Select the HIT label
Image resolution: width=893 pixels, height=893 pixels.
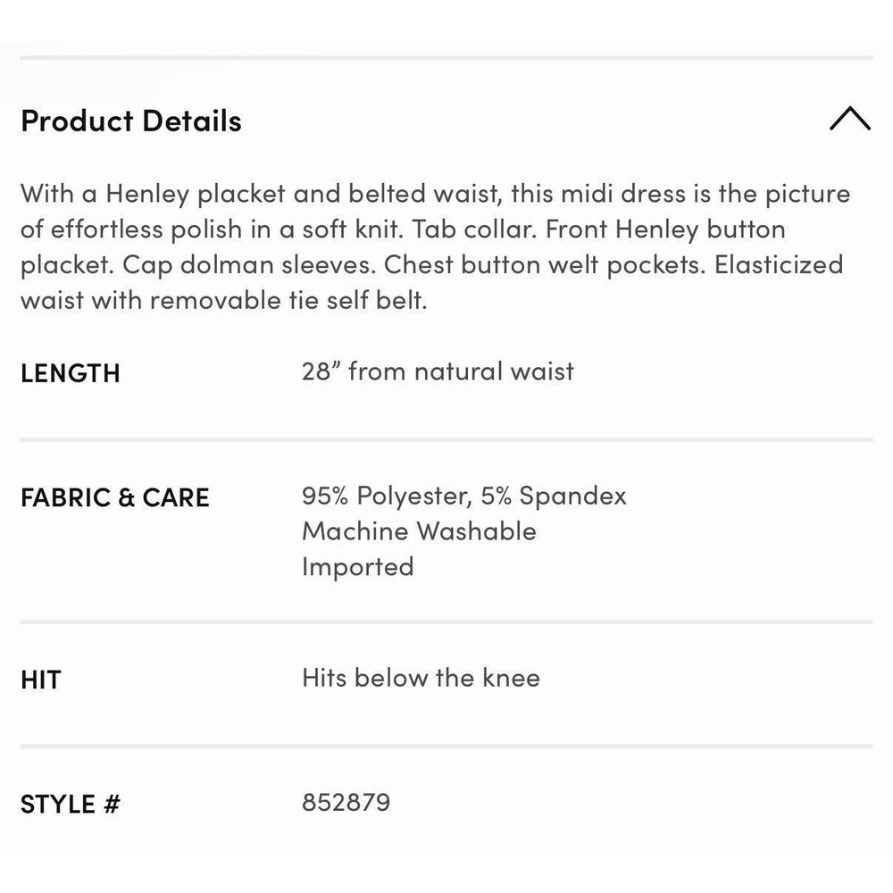(40, 680)
